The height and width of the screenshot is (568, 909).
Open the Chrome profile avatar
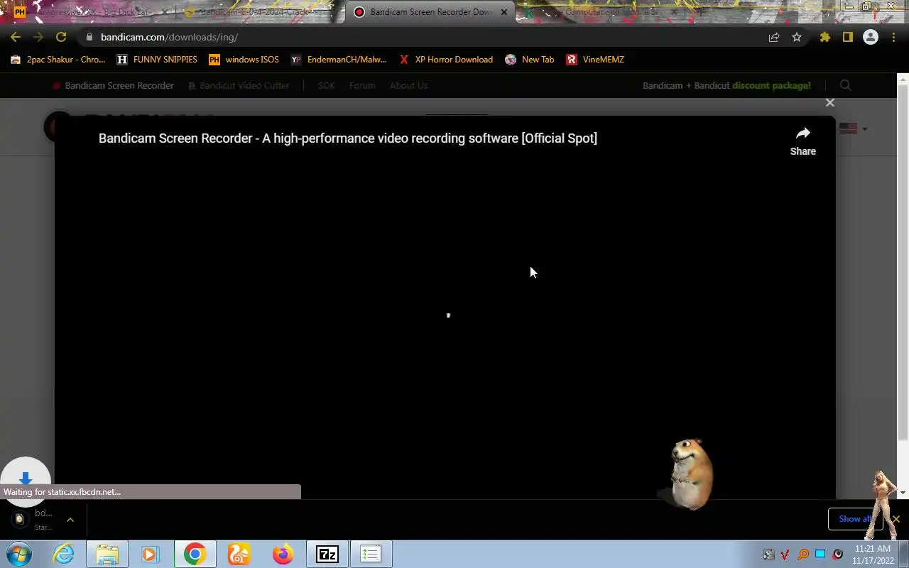click(871, 37)
